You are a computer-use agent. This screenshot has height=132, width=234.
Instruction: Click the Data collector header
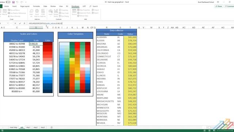tap(116, 30)
